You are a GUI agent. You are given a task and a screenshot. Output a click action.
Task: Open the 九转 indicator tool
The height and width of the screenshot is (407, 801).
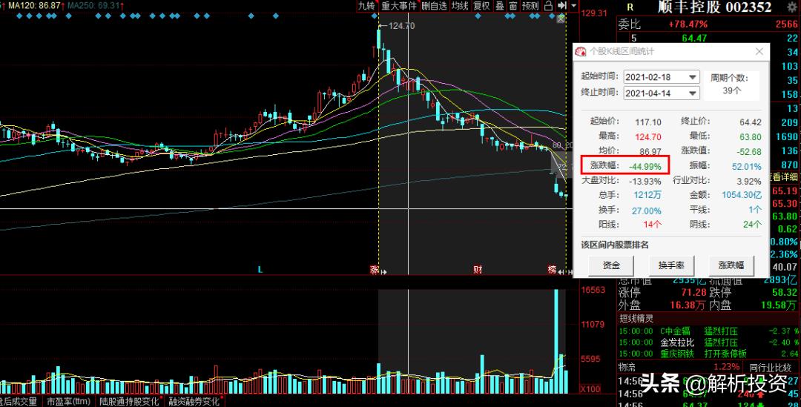(366, 6)
